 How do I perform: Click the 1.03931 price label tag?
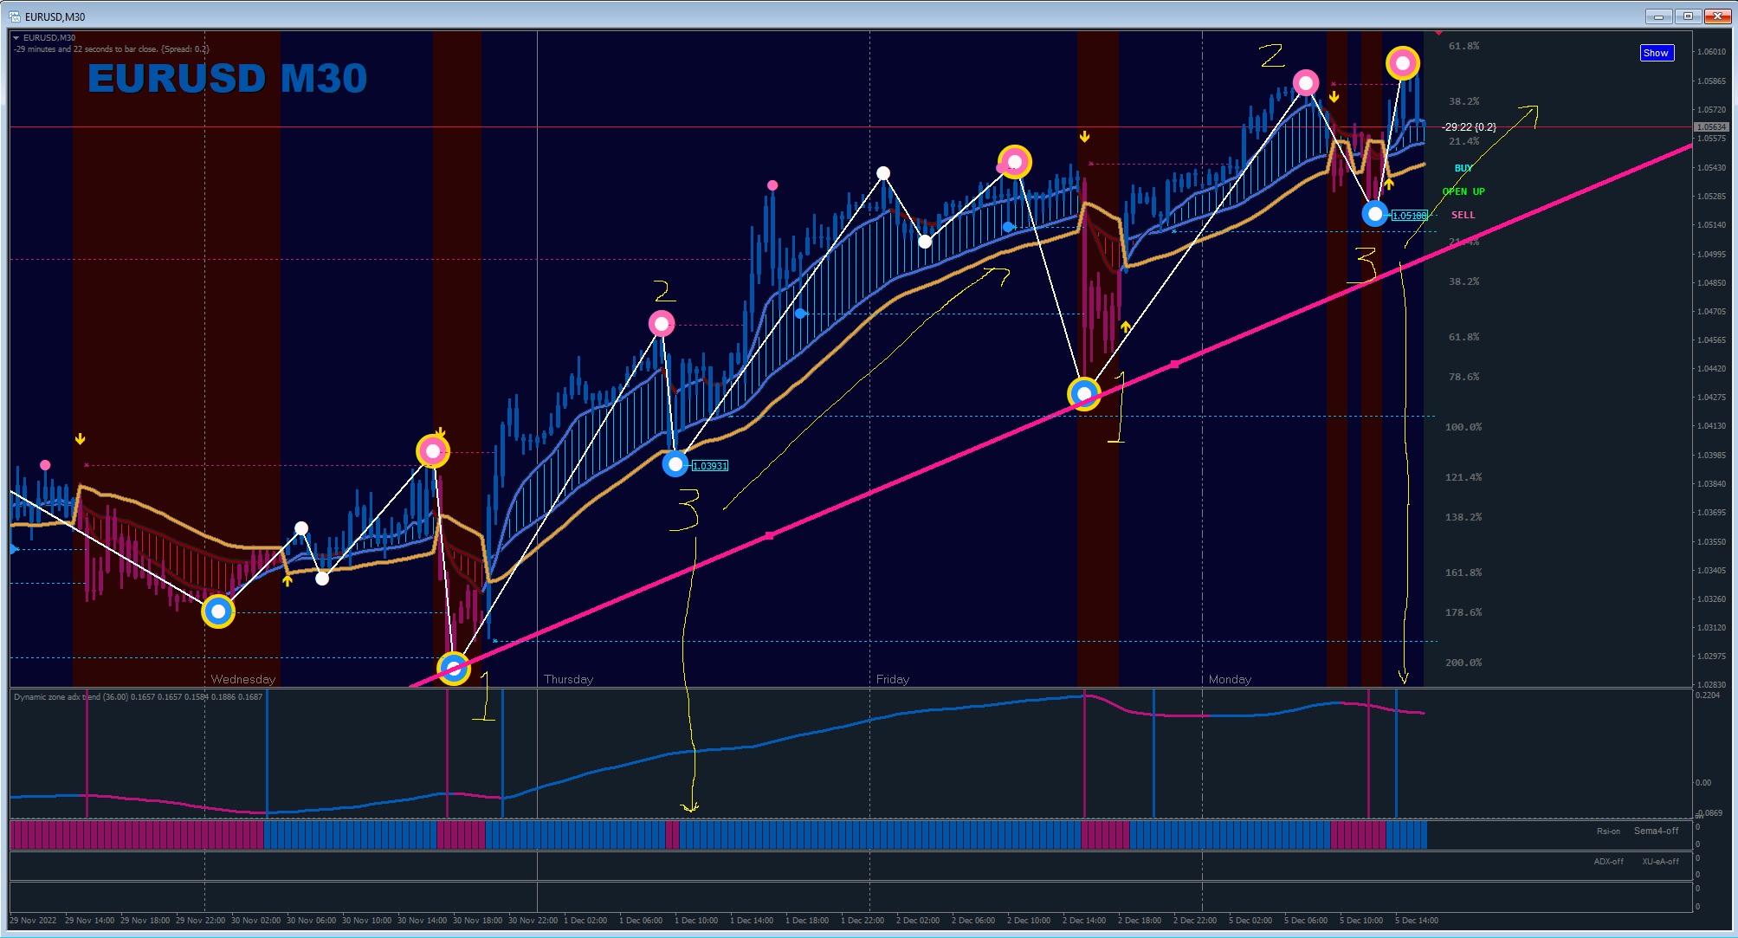709,466
